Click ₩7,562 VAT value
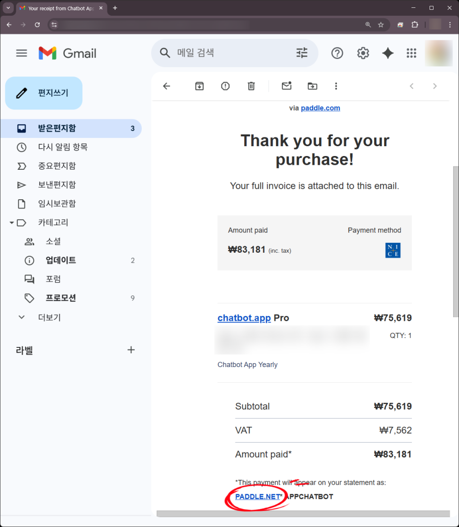This screenshot has width=459, height=527. click(x=395, y=430)
